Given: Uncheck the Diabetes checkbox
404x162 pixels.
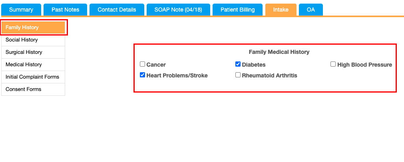Looking at the screenshot, I should point(238,64).
